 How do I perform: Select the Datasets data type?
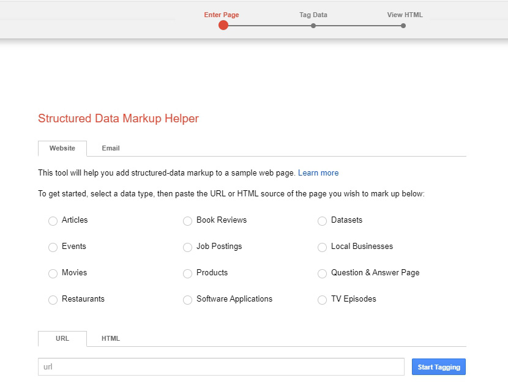(322, 221)
